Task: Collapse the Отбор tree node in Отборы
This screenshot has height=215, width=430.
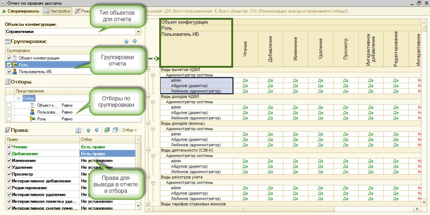Action: (19, 98)
